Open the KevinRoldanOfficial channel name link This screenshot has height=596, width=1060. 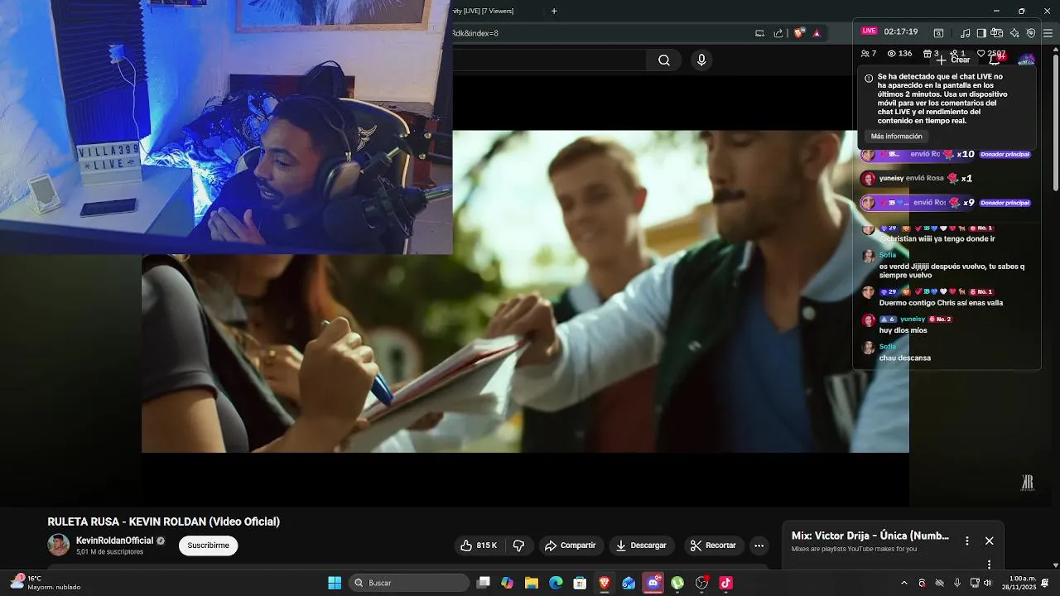[x=115, y=541]
